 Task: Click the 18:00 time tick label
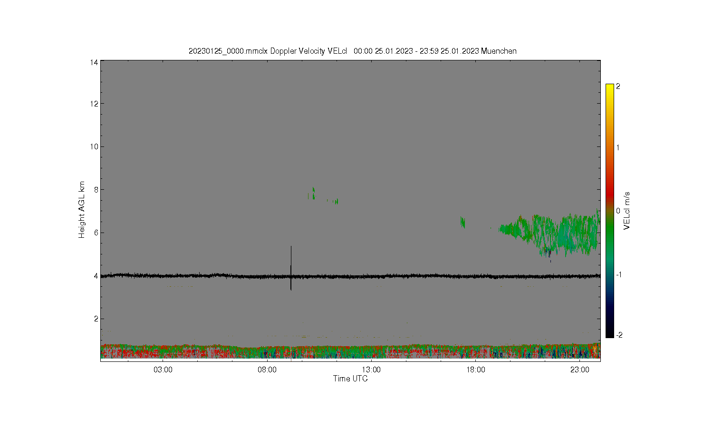click(475, 370)
